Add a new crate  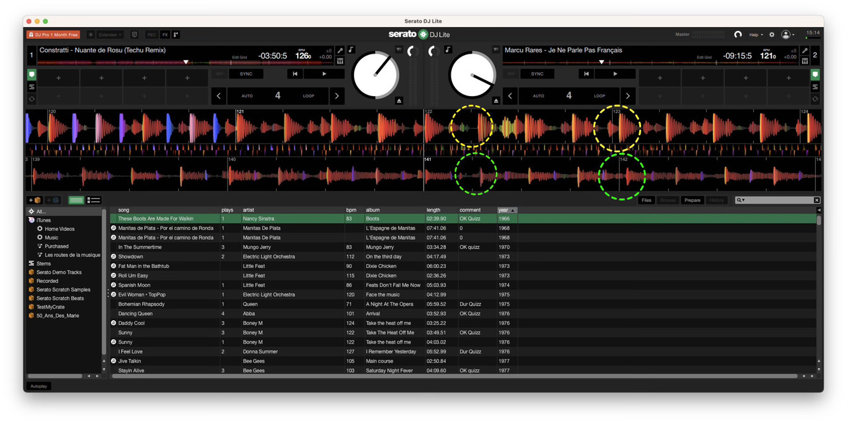[35, 200]
